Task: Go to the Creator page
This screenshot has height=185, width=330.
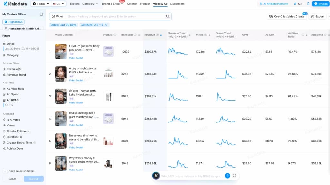Action: 132,4
